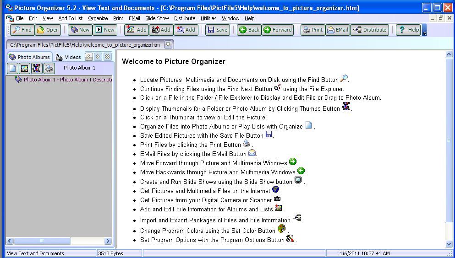Click the Print toolbar button

point(313,30)
